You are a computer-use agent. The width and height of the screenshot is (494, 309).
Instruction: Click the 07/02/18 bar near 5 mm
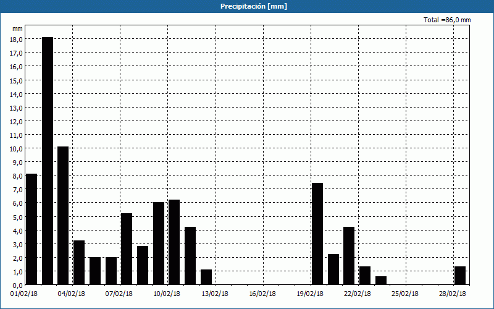pyautogui.click(x=127, y=249)
